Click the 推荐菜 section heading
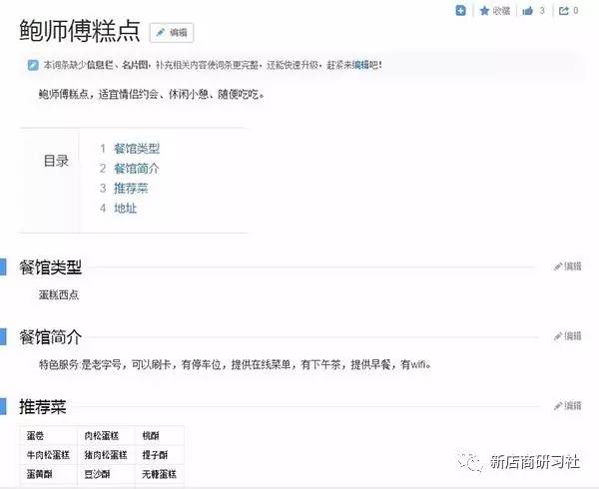The width and height of the screenshot is (599, 489). (43, 406)
